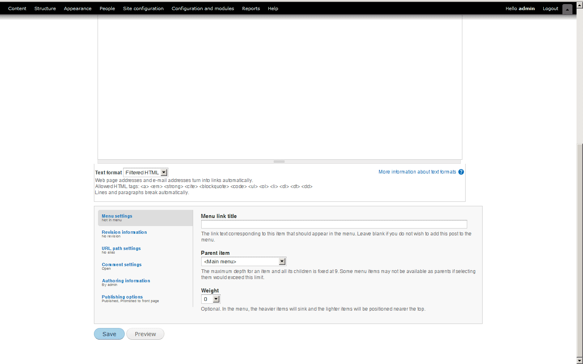Click the Preview button
This screenshot has width=583, height=364.
tap(145, 334)
